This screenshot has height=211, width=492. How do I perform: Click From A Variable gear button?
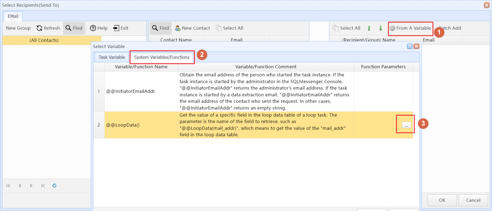pos(410,28)
